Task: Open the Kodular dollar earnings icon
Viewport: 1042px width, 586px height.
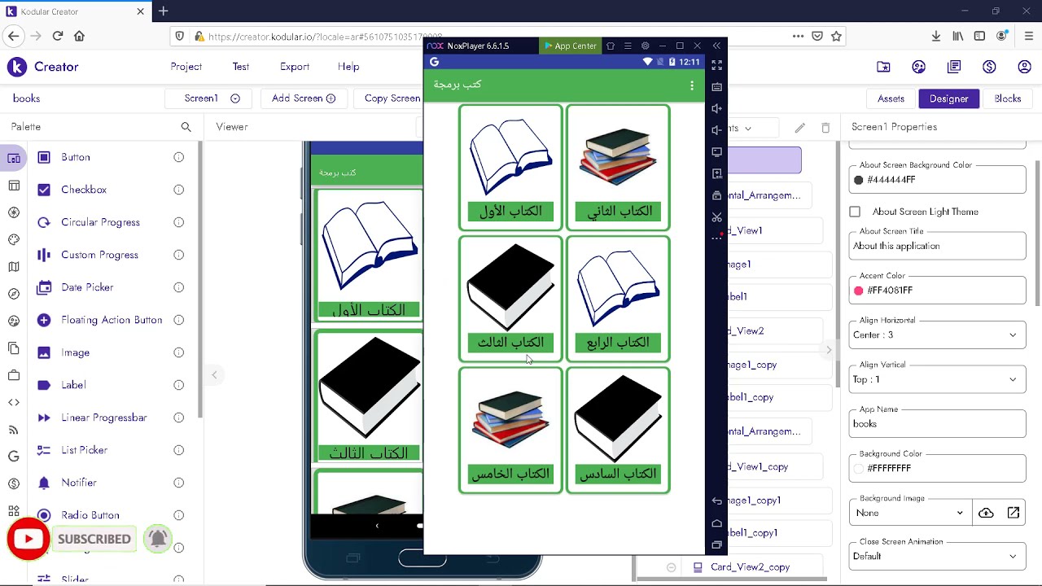Action: [989, 67]
